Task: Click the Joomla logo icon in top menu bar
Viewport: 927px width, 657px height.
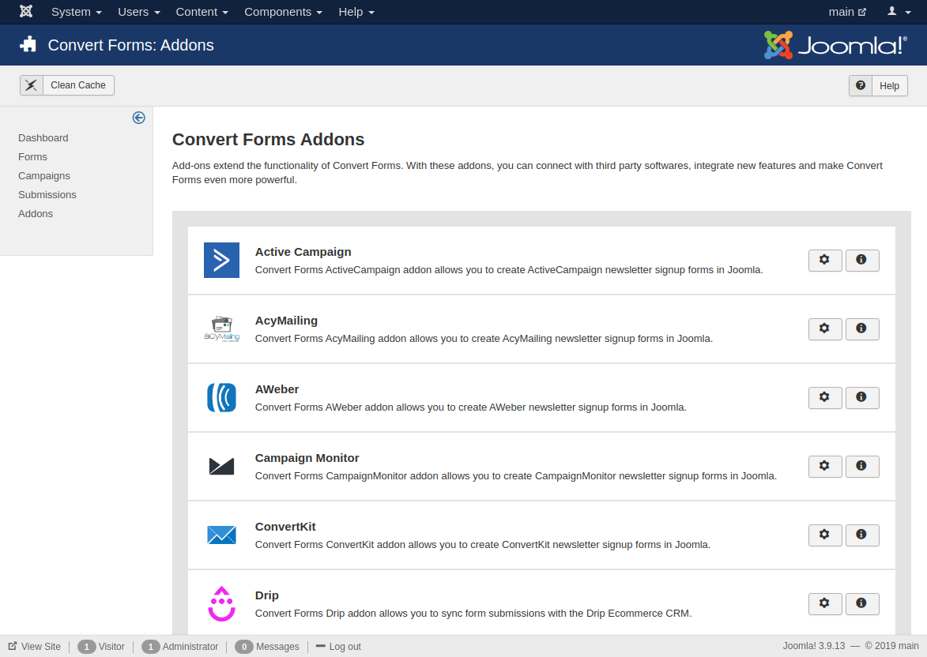Action: (26, 11)
